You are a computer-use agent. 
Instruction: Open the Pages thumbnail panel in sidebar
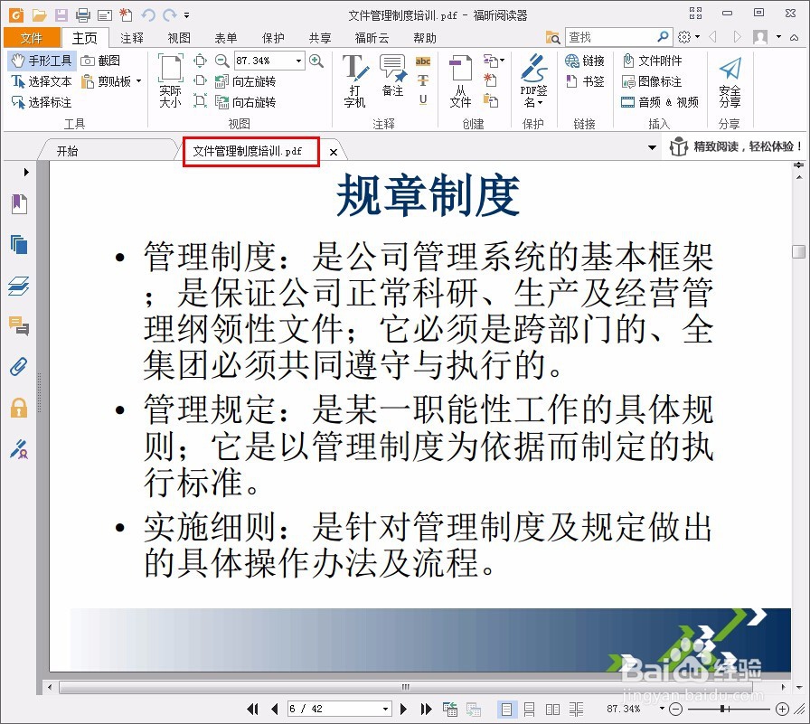20,244
